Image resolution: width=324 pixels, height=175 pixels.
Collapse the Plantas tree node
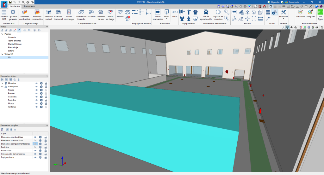pos(2,34)
